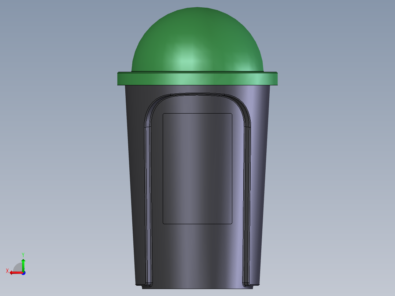This screenshot has height=296, width=395.
Task: Pick the right vertical groove on the bin
Action: coord(247,206)
